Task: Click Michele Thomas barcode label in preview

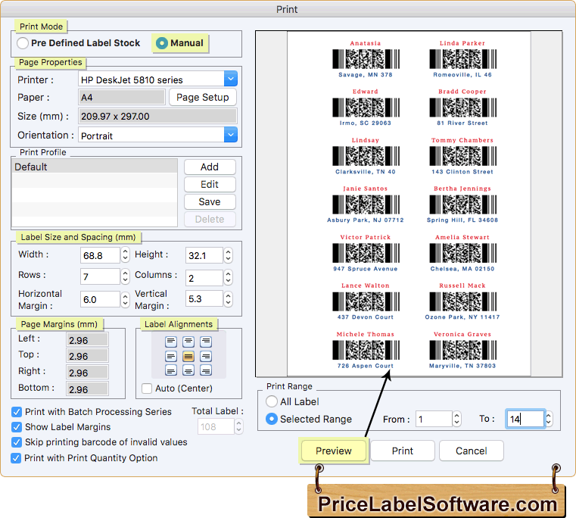Action: (366, 350)
